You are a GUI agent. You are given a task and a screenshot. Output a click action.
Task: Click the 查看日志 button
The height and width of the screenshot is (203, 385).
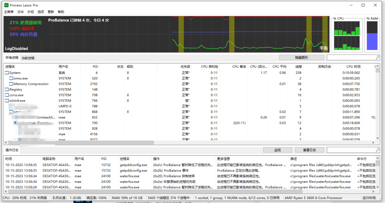tap(309, 150)
